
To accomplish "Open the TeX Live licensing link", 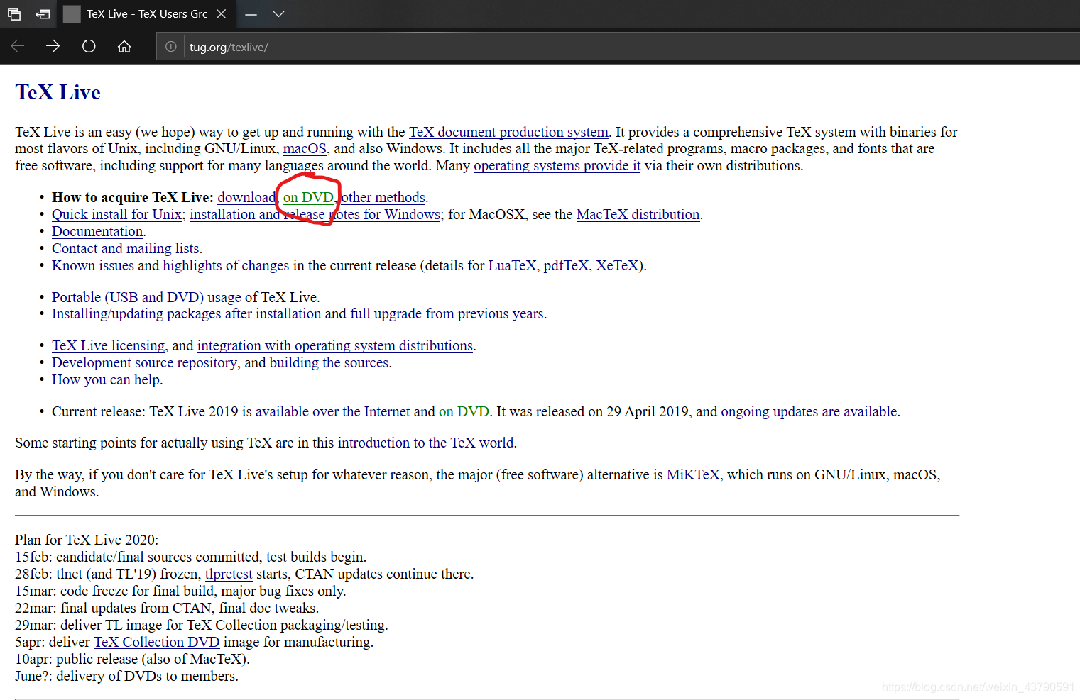I will coord(108,346).
